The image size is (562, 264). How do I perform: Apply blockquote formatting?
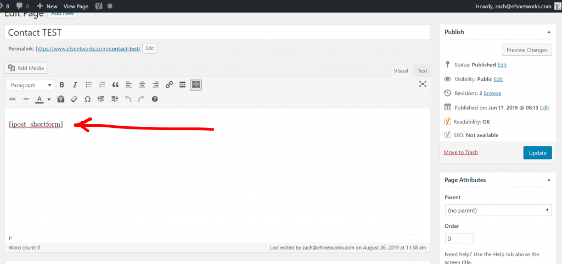(115, 85)
